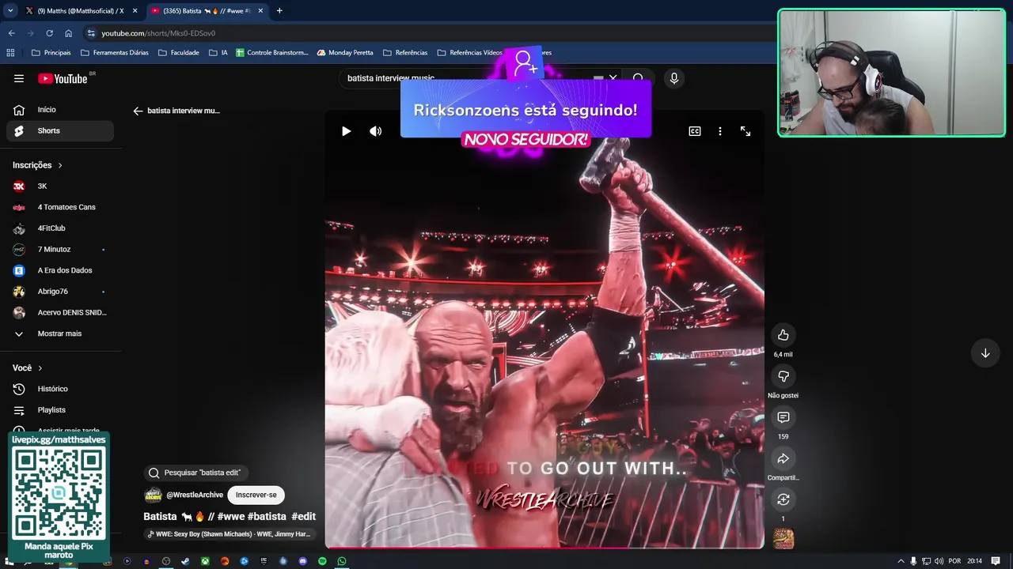Open the browser home button
This screenshot has height=569, width=1013.
68,33
